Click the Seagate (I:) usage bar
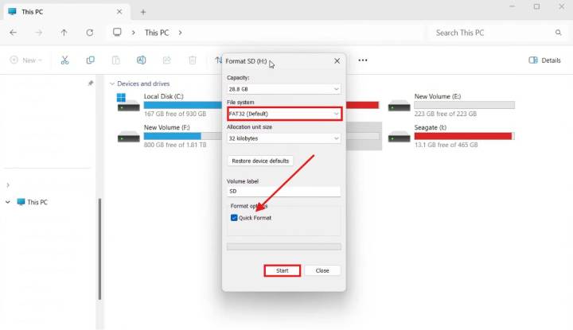The image size is (573, 330). pyautogui.click(x=465, y=136)
